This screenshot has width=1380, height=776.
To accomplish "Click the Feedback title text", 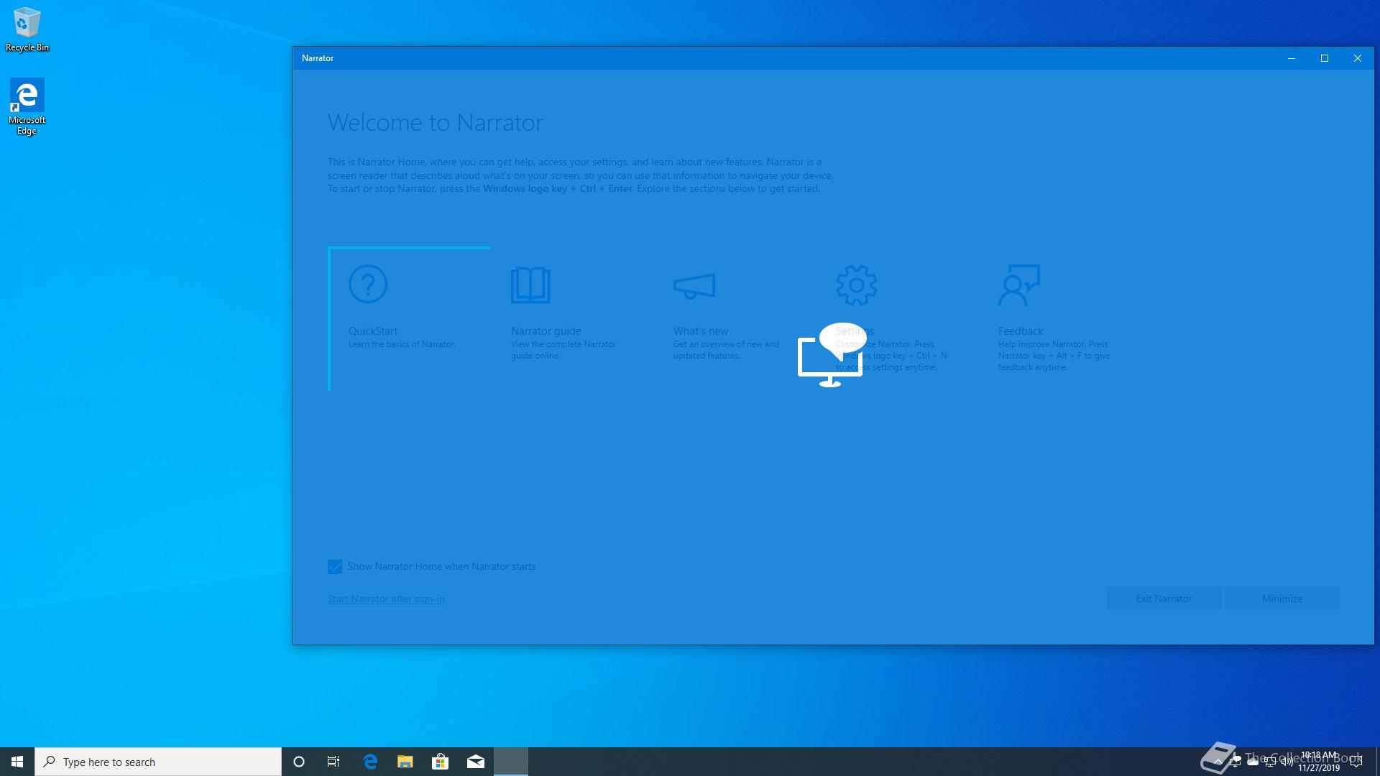I will tap(1021, 331).
